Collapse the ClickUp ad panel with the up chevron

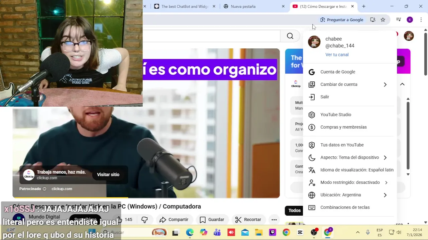[x=402, y=84]
